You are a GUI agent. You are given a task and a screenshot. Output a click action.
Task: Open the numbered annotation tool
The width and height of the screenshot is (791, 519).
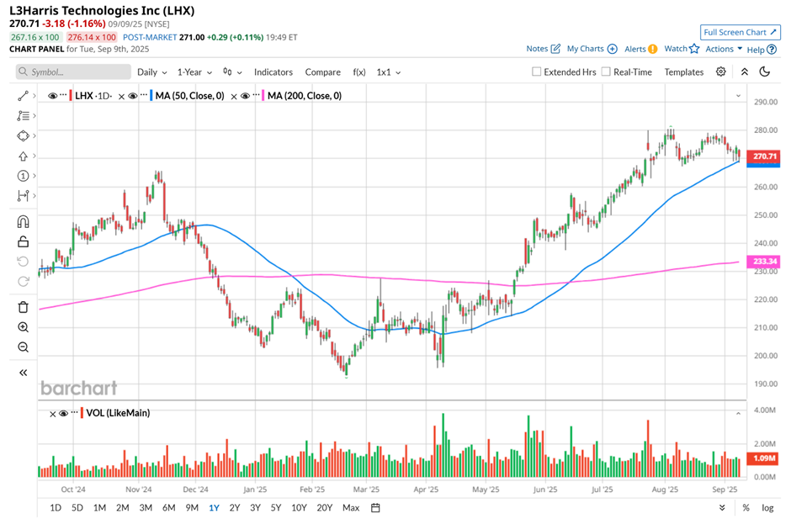[x=23, y=176]
